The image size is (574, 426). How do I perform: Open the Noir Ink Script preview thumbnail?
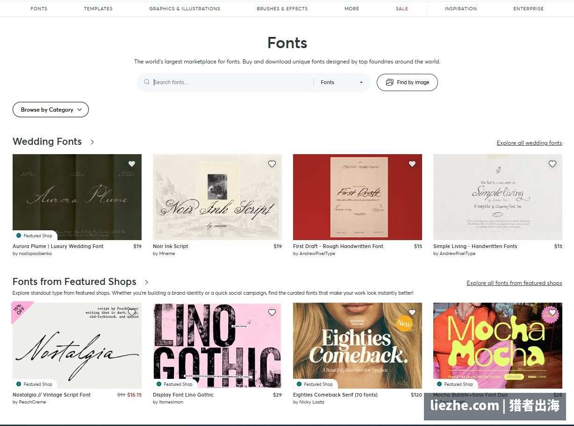(217, 197)
